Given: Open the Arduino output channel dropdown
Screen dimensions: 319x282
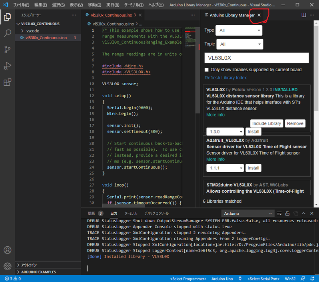Looking at the screenshot, I should point(248,214).
